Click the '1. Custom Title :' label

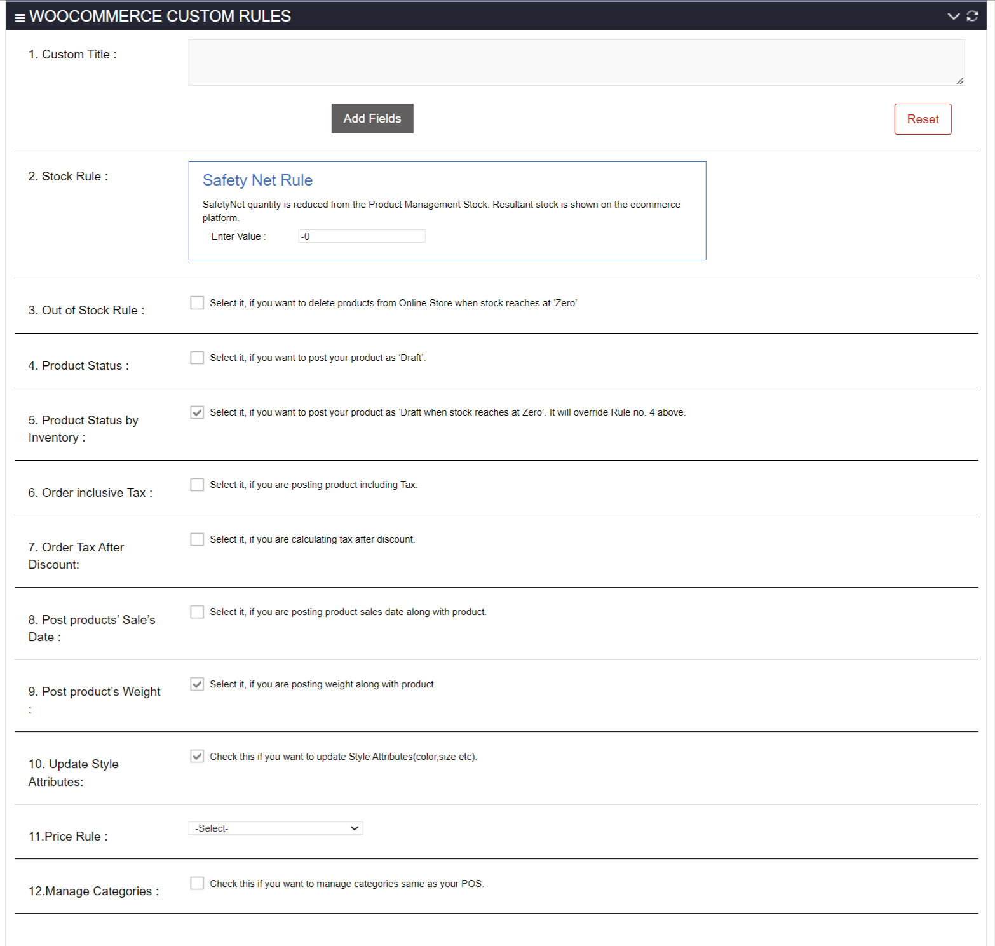tap(72, 55)
